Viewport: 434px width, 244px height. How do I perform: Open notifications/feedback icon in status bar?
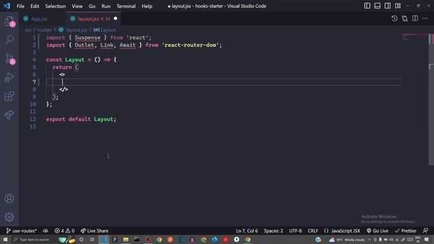tap(425, 230)
